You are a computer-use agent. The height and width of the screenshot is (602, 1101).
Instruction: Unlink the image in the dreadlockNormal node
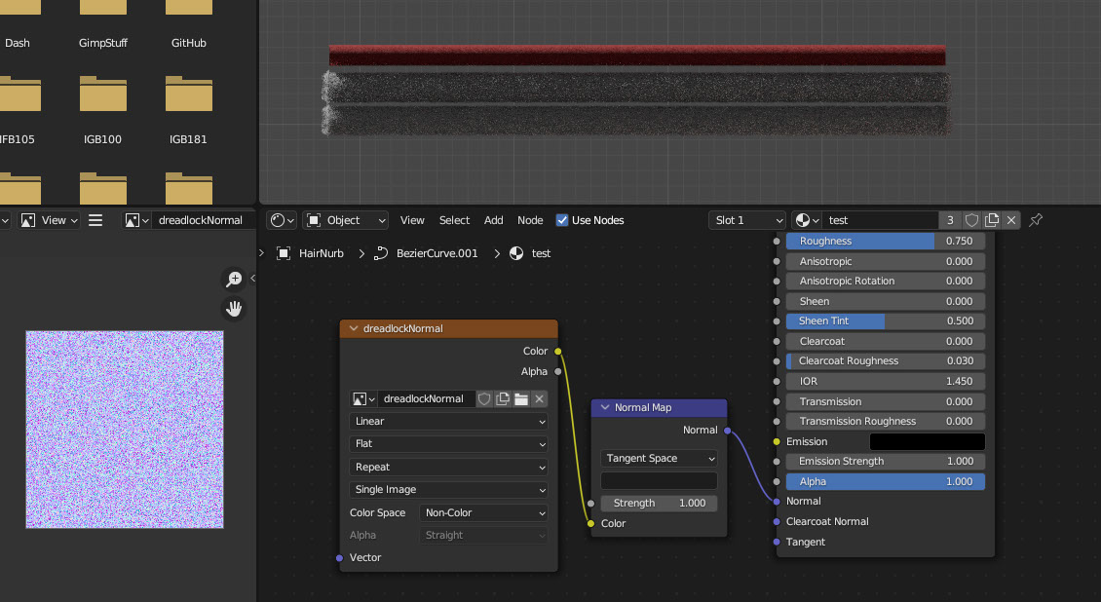tap(539, 398)
